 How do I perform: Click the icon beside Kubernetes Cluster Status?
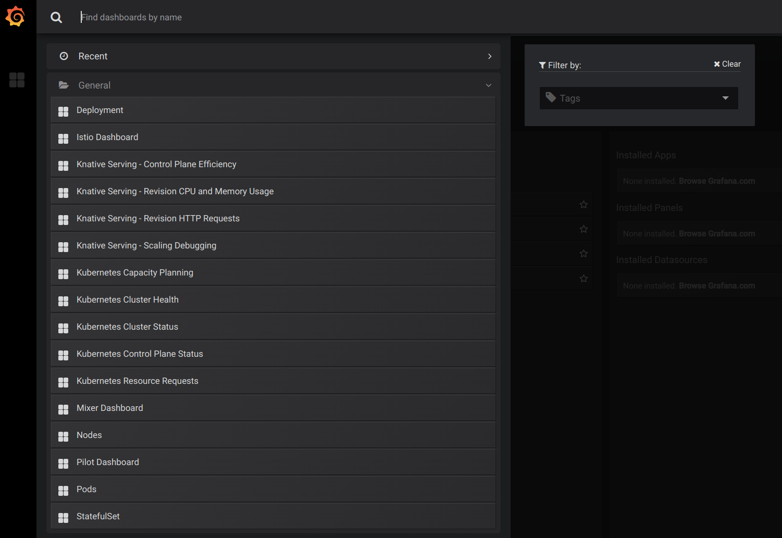coord(63,328)
